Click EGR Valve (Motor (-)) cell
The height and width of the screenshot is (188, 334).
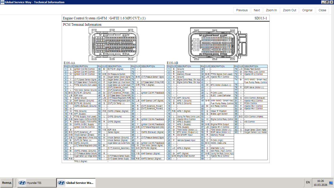click(x=256, y=87)
